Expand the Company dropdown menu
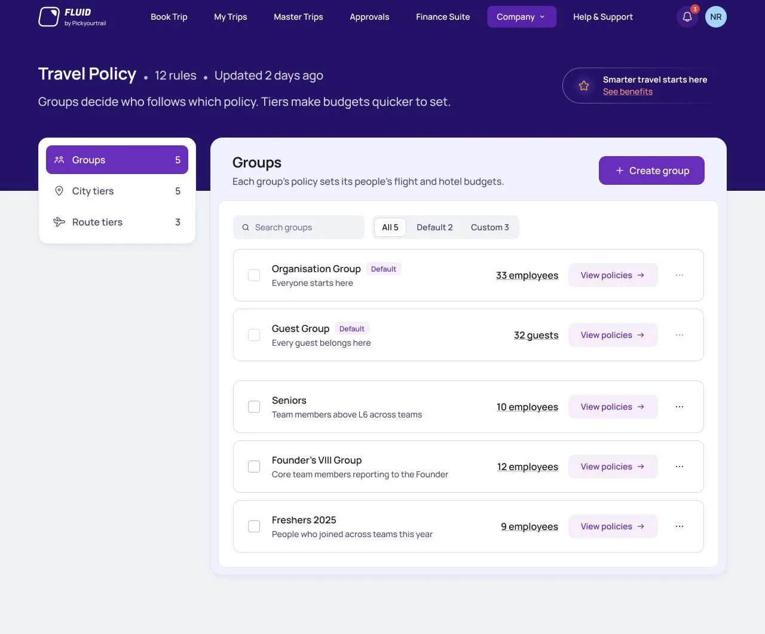Screen dimensions: 765x634 [522, 17]
